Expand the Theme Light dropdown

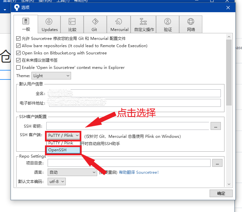(x=51, y=76)
